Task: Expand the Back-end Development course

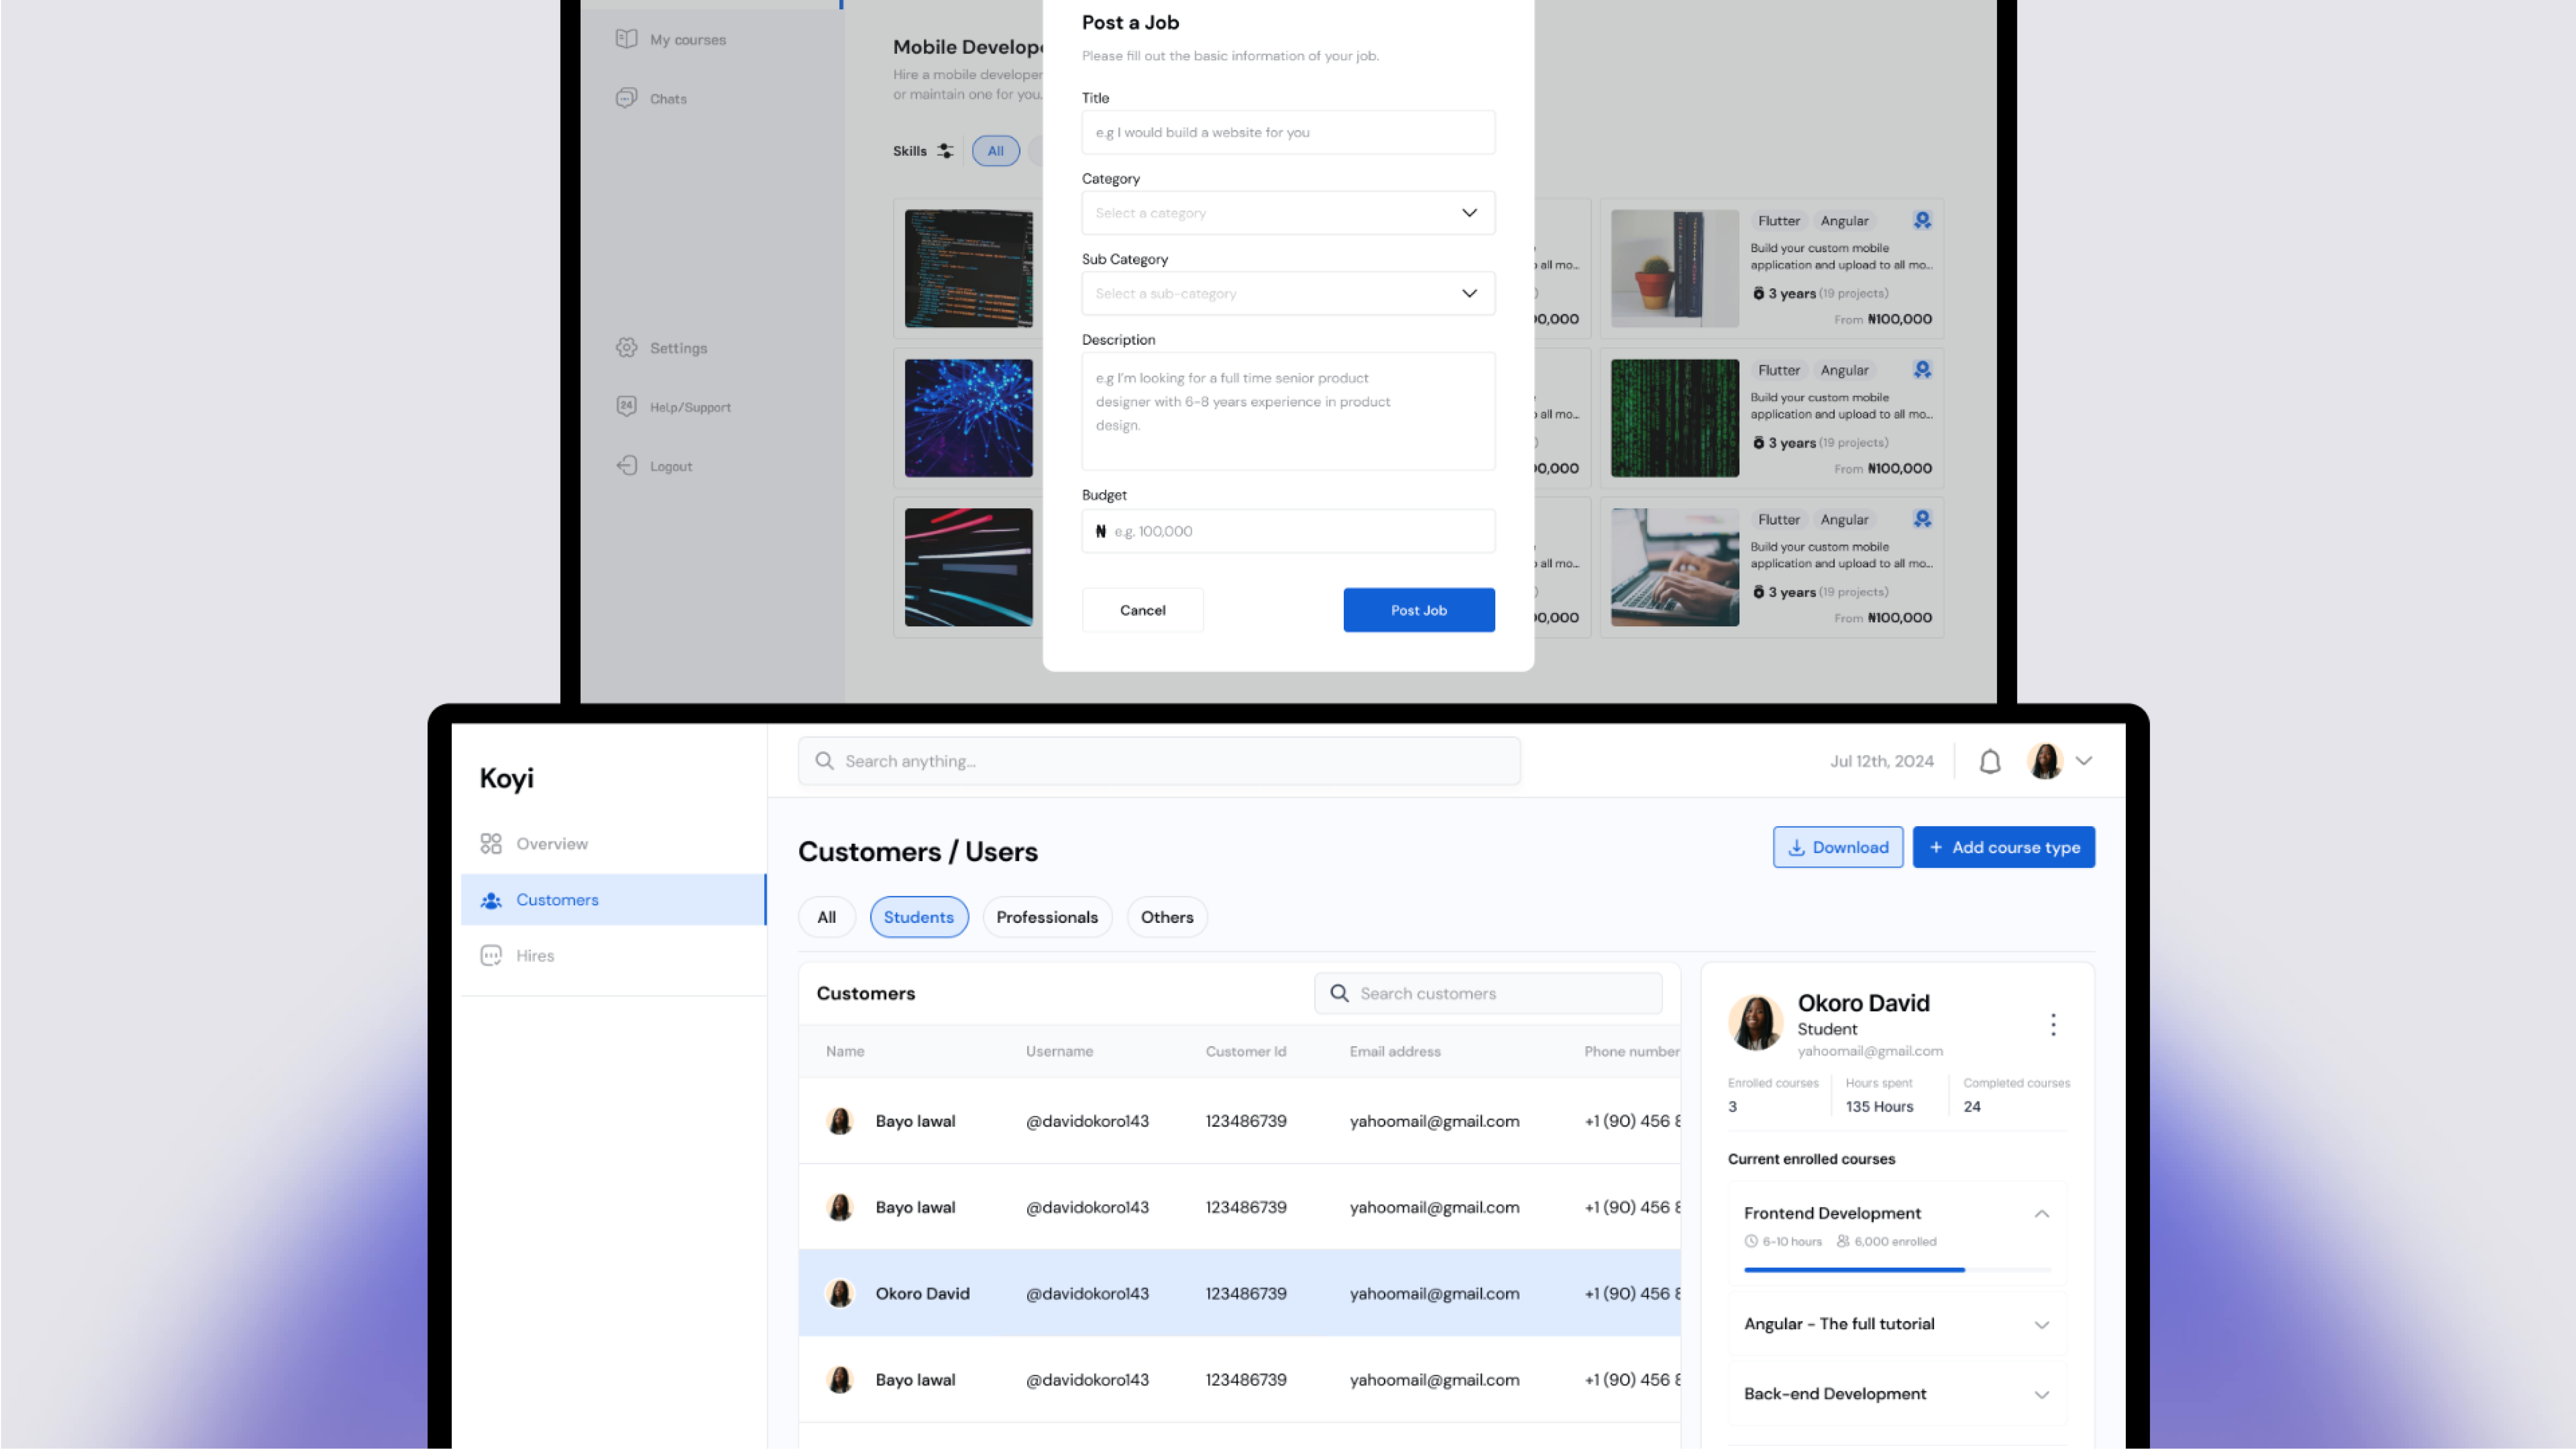Action: [2042, 1394]
